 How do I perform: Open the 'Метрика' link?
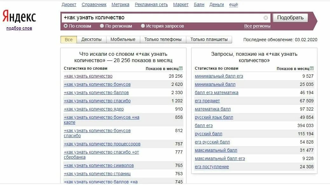tap(120, 5)
